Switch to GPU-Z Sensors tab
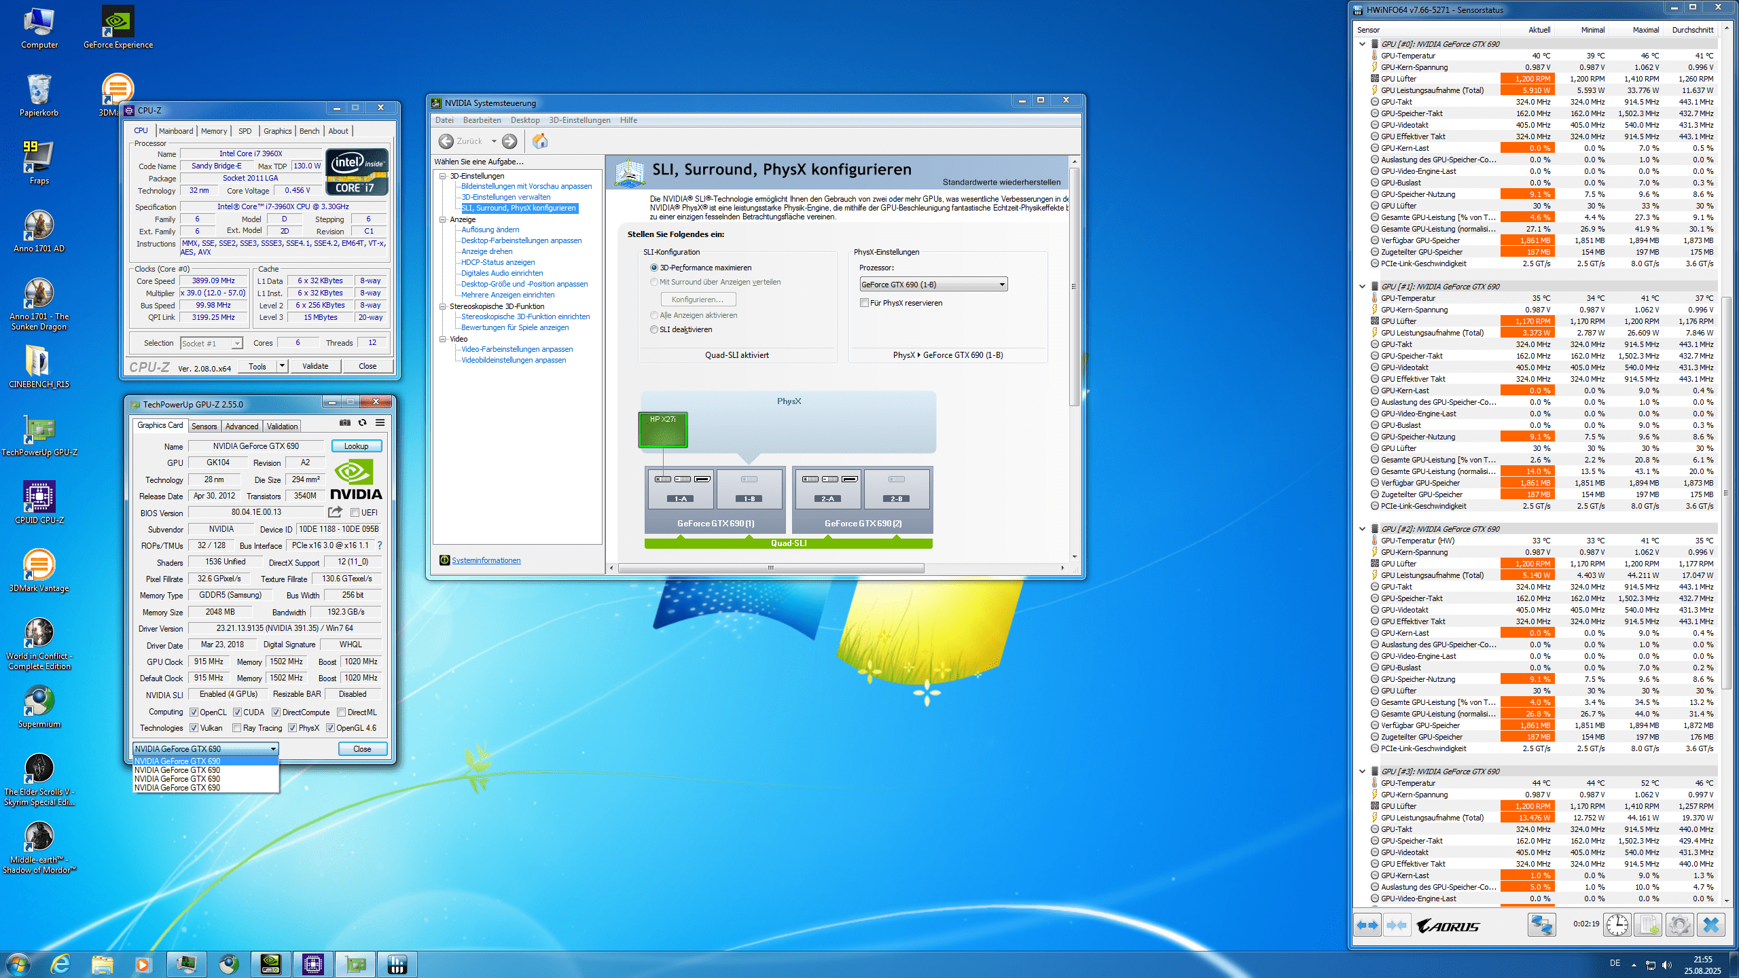The width and height of the screenshot is (1739, 978). click(204, 427)
